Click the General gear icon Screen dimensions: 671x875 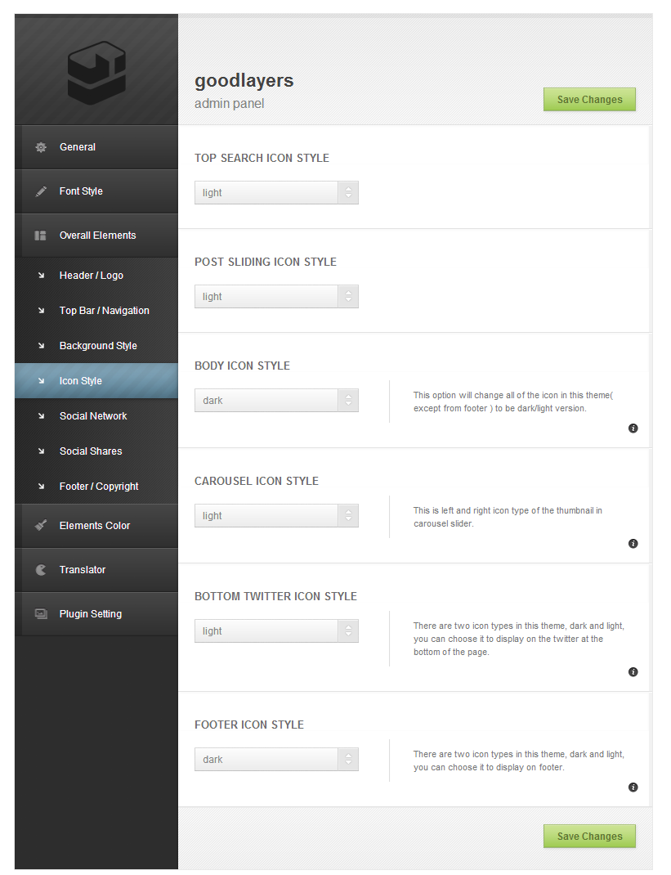(41, 147)
